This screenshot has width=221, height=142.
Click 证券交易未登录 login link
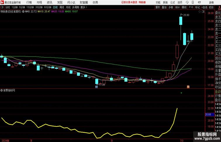(129, 2)
